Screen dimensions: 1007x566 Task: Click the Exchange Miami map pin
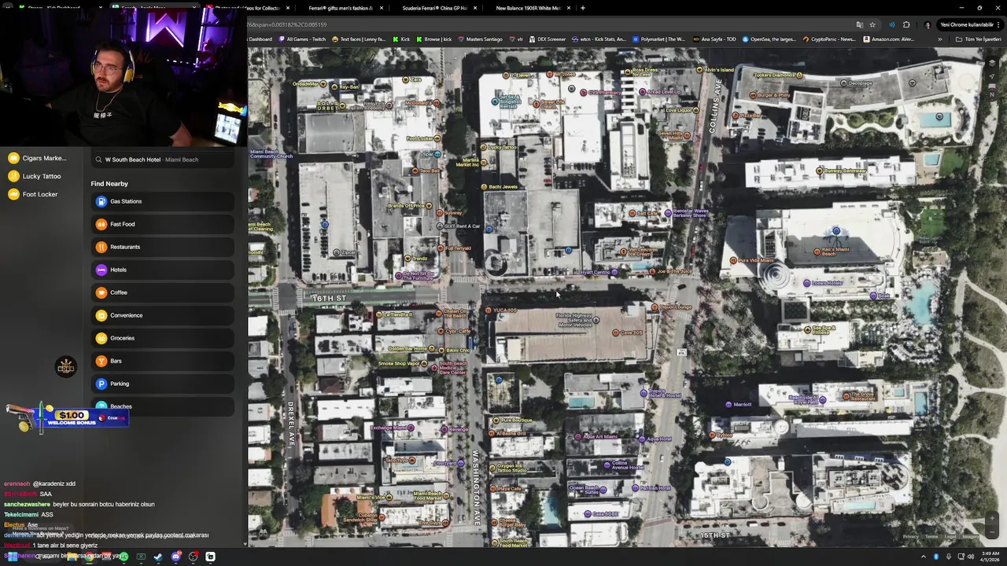click(x=412, y=428)
